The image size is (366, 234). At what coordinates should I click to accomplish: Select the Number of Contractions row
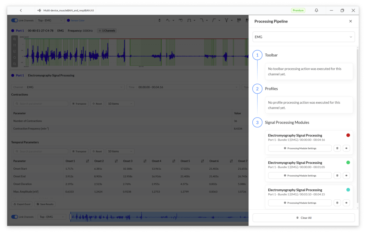pos(130,121)
